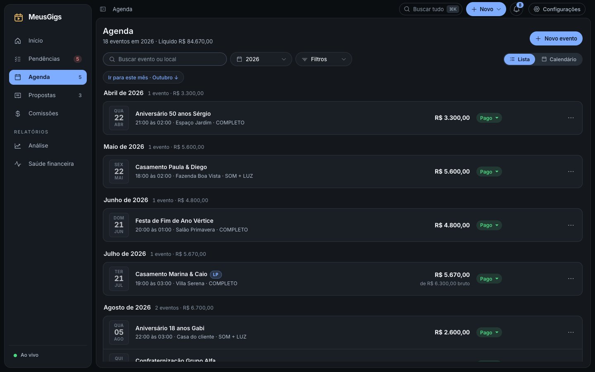The width and height of the screenshot is (595, 372).
Task: Click the SEX 22 MAI date tile
Action: 119,172
